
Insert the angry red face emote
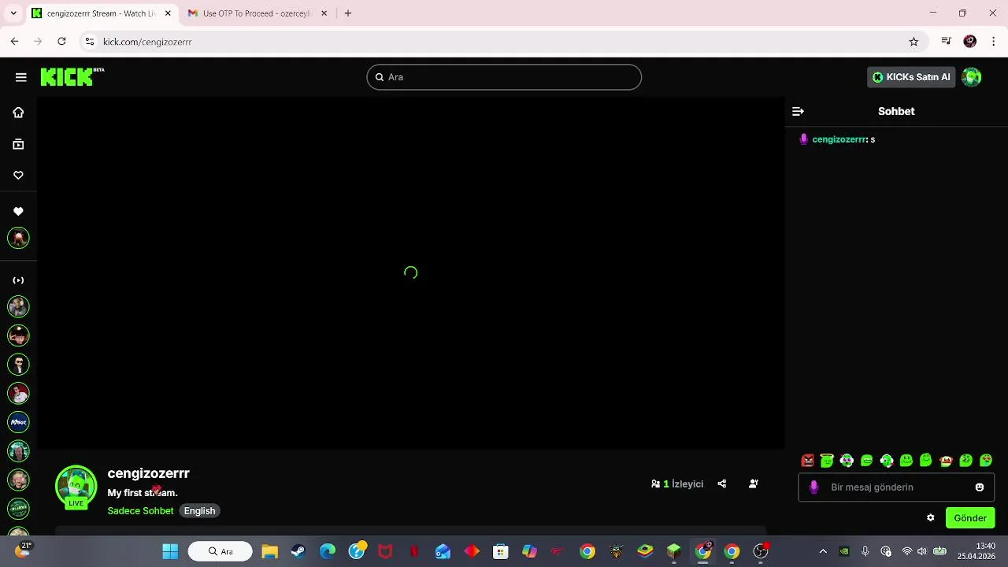point(807,461)
